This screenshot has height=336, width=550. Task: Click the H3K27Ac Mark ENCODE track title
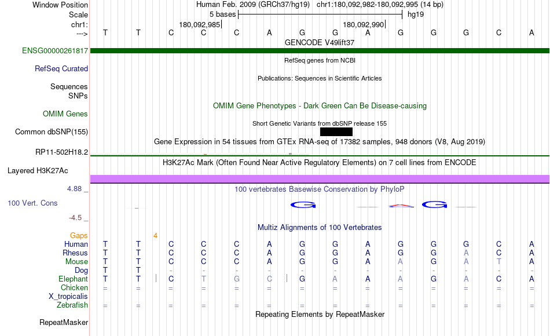(x=320, y=163)
